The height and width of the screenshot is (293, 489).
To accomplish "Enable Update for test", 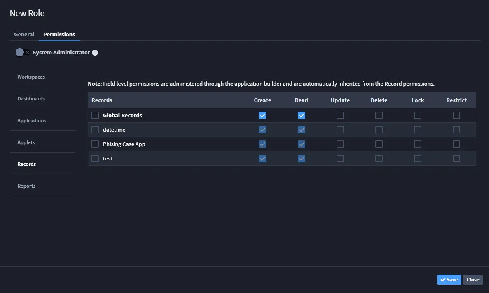I will click(340, 158).
